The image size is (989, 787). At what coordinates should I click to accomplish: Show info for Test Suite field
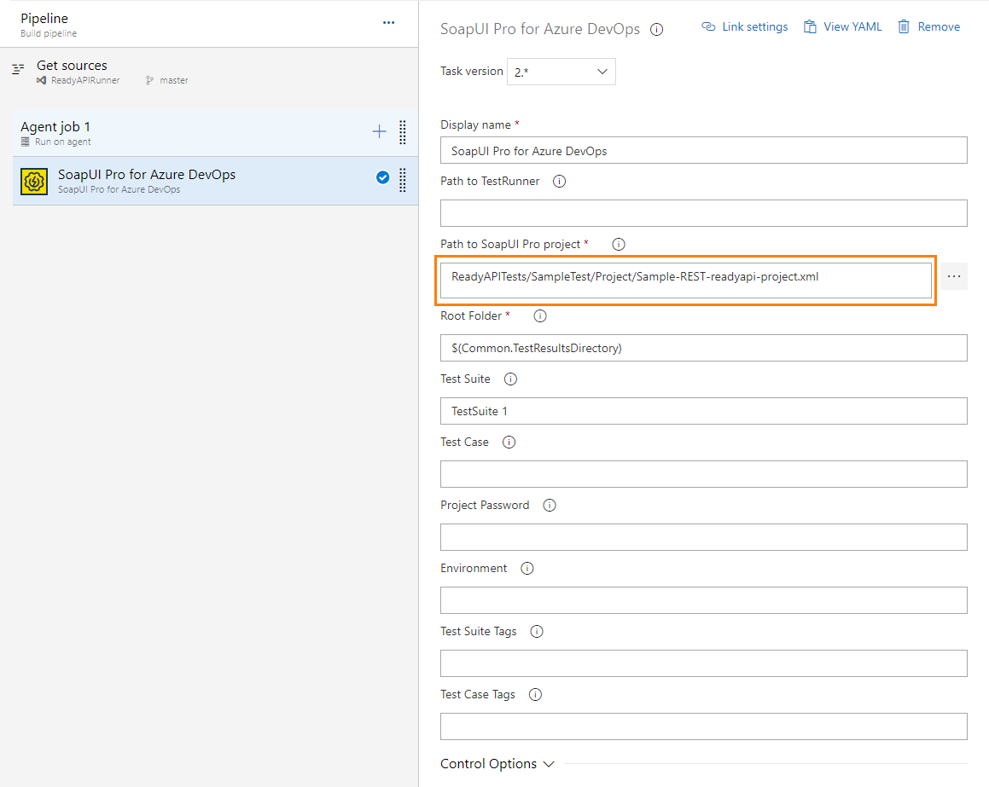point(511,379)
